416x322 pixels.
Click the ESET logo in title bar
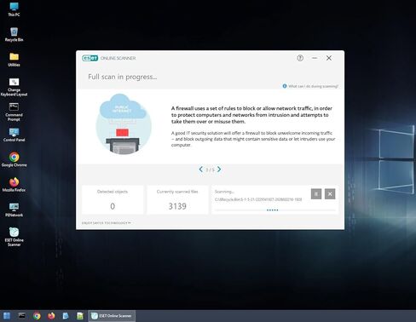(x=90, y=58)
